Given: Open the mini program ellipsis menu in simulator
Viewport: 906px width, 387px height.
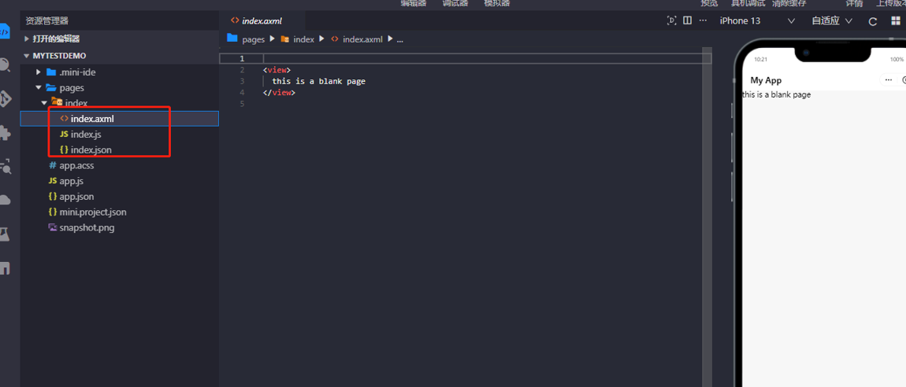Looking at the screenshot, I should 888,80.
